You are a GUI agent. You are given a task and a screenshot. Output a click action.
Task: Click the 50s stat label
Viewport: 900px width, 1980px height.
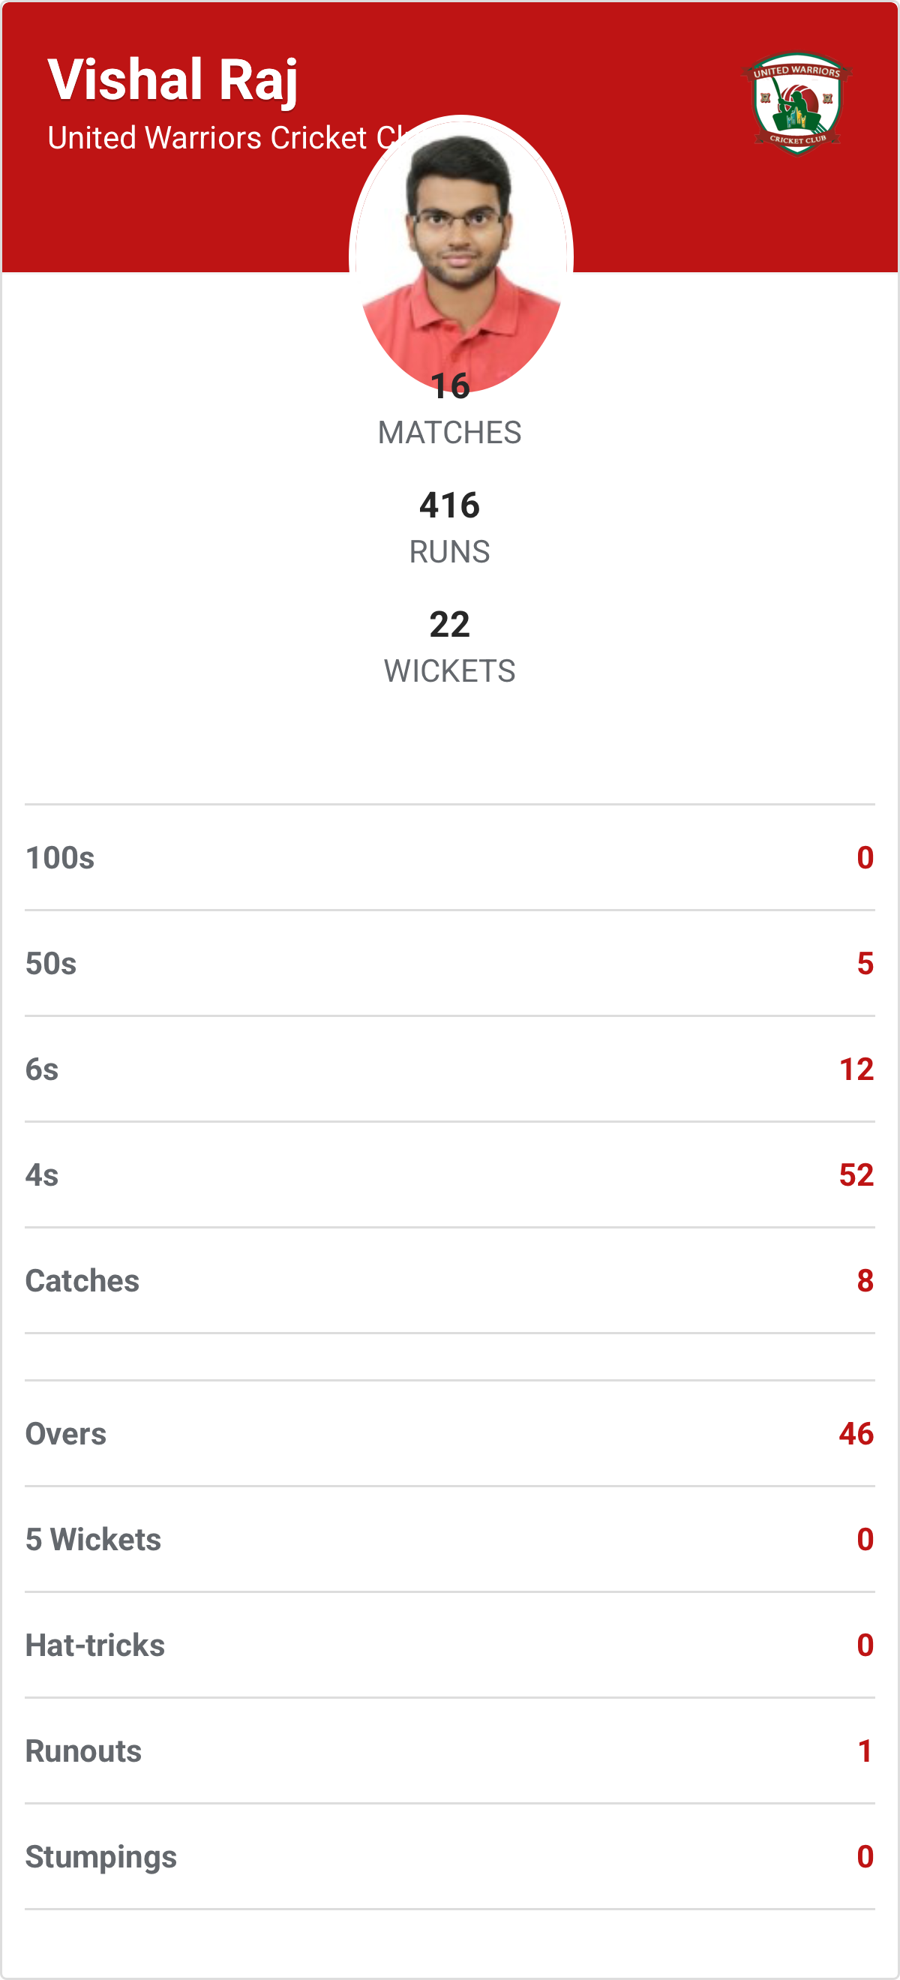pyautogui.click(x=51, y=964)
